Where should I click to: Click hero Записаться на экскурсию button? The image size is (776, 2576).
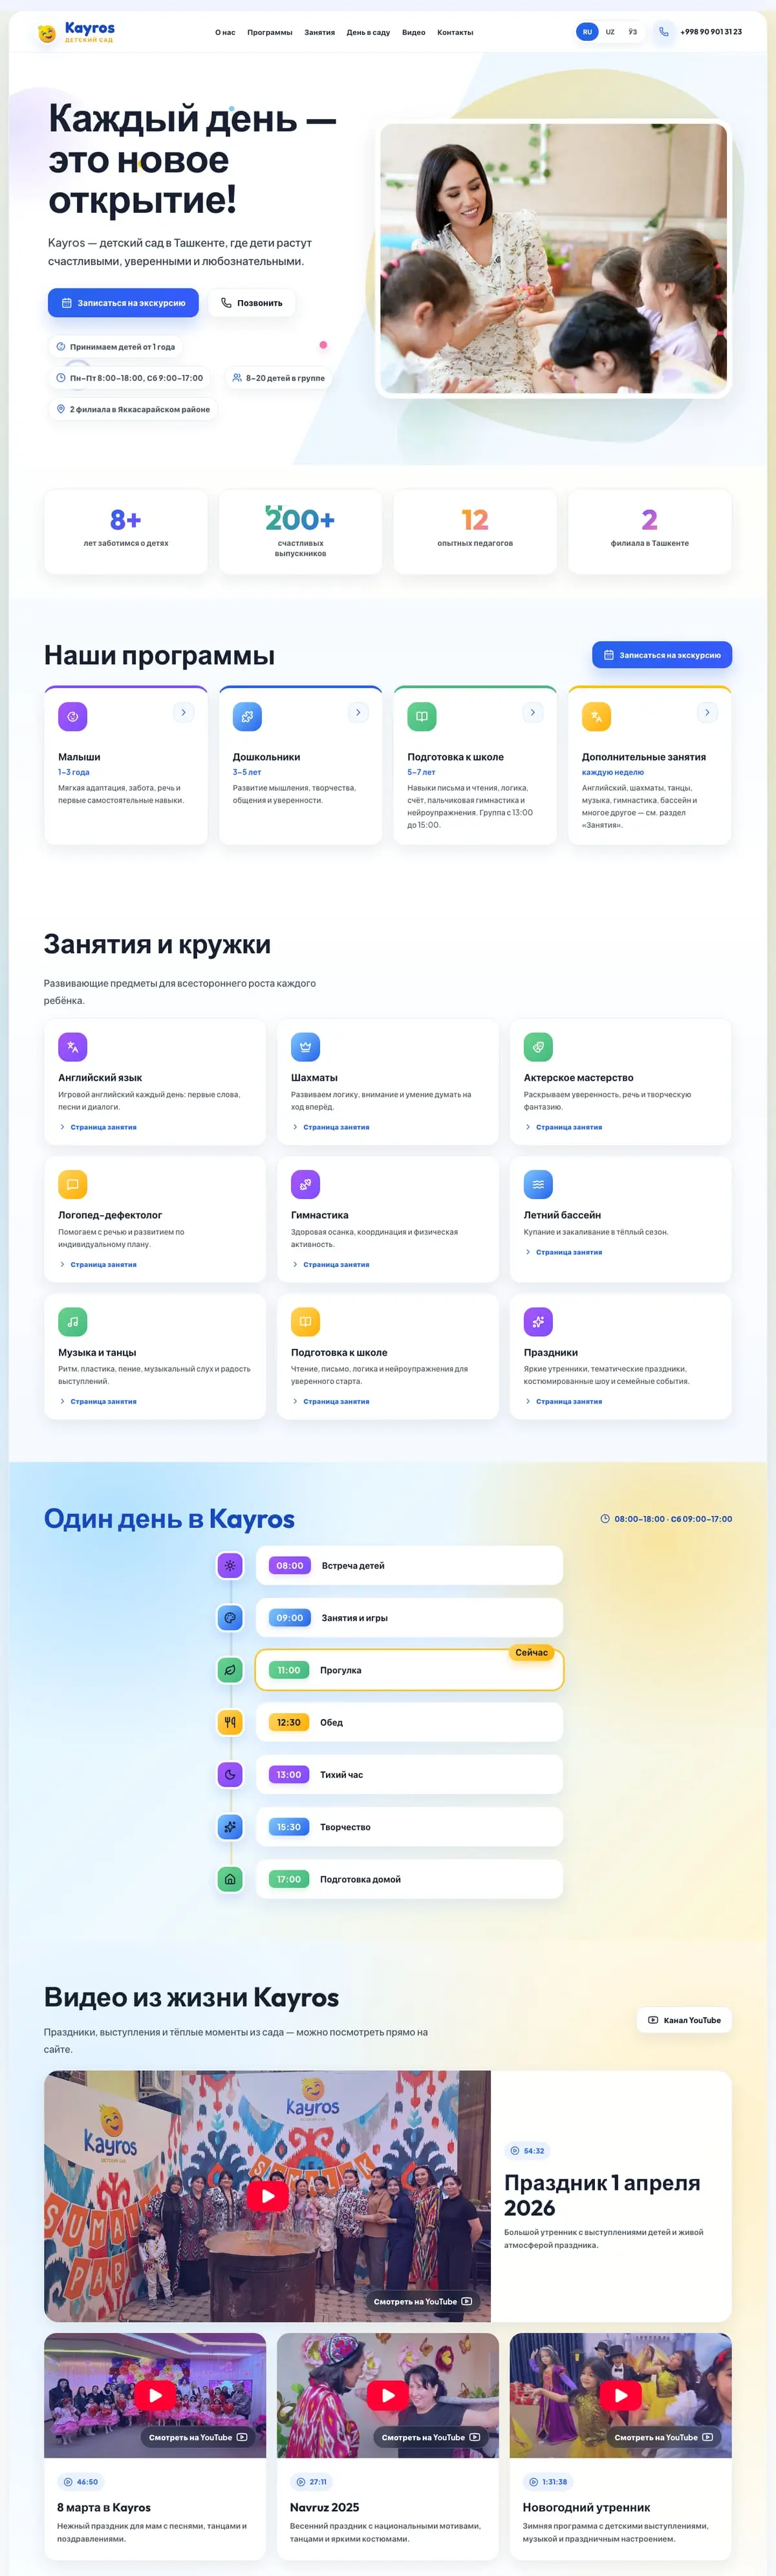(x=123, y=302)
